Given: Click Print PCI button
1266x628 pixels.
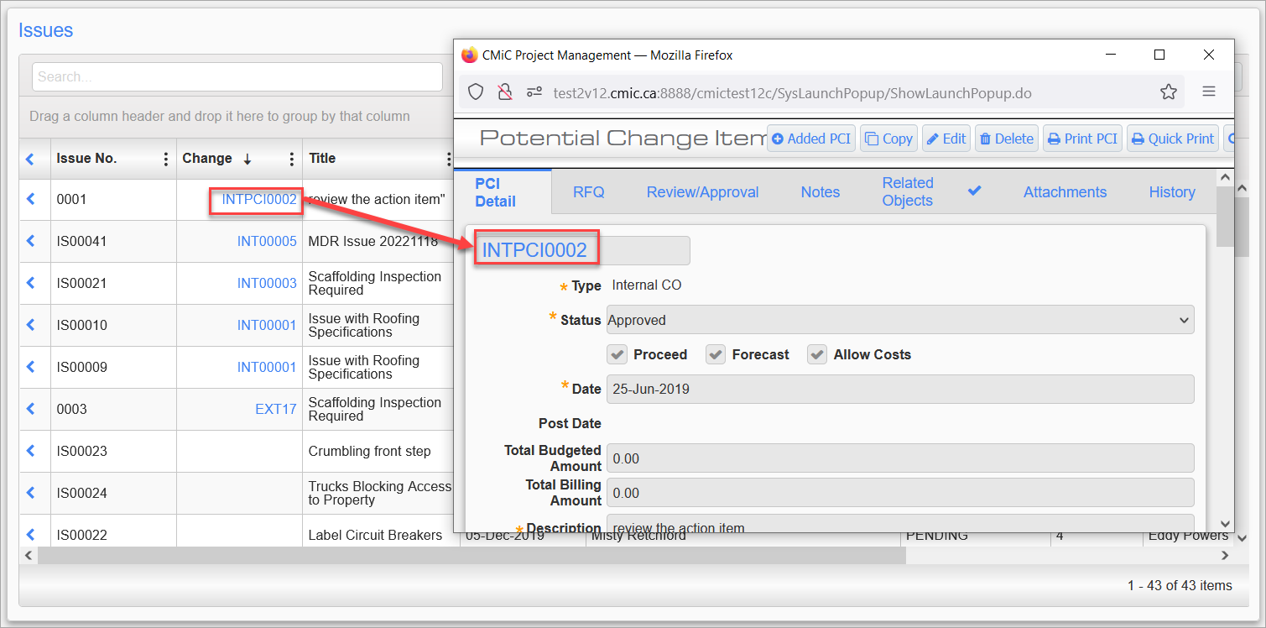Looking at the screenshot, I should 1082,139.
